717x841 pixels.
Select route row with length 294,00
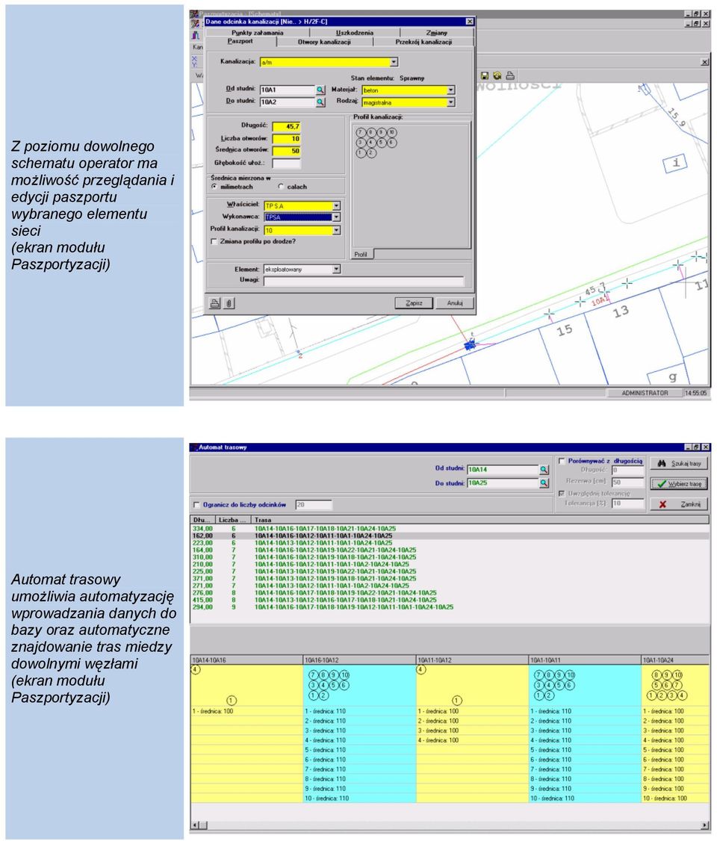pos(450,607)
